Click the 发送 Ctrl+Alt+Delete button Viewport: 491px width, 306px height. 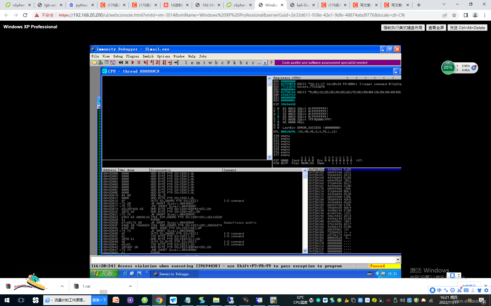click(467, 28)
